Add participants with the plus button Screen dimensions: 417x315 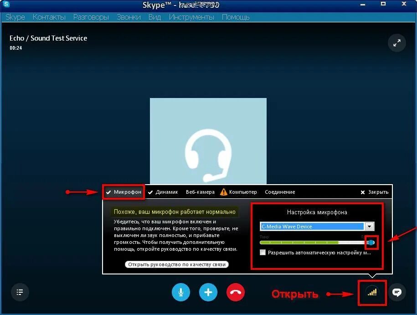[208, 292]
